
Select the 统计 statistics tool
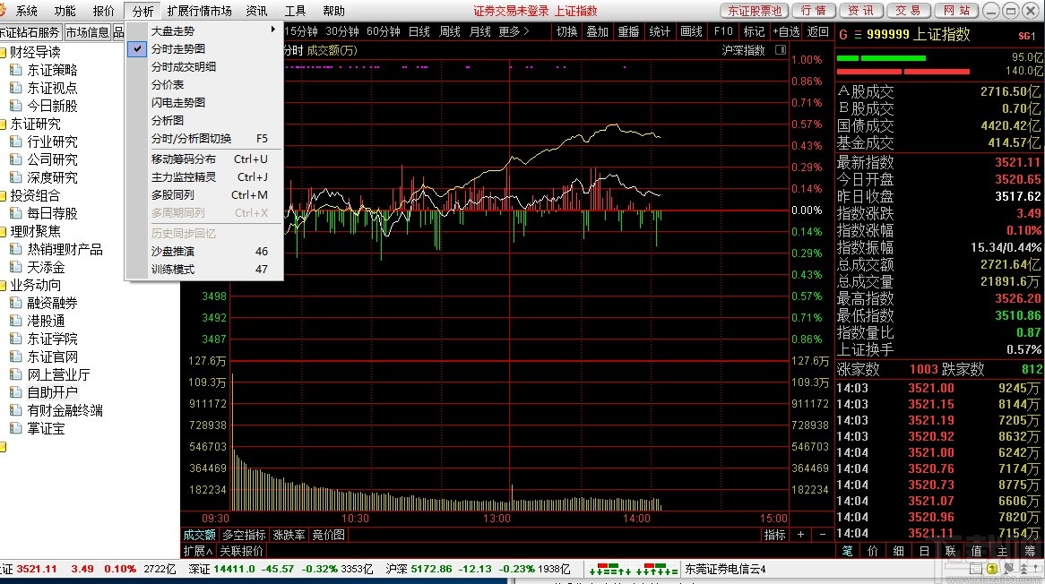660,30
